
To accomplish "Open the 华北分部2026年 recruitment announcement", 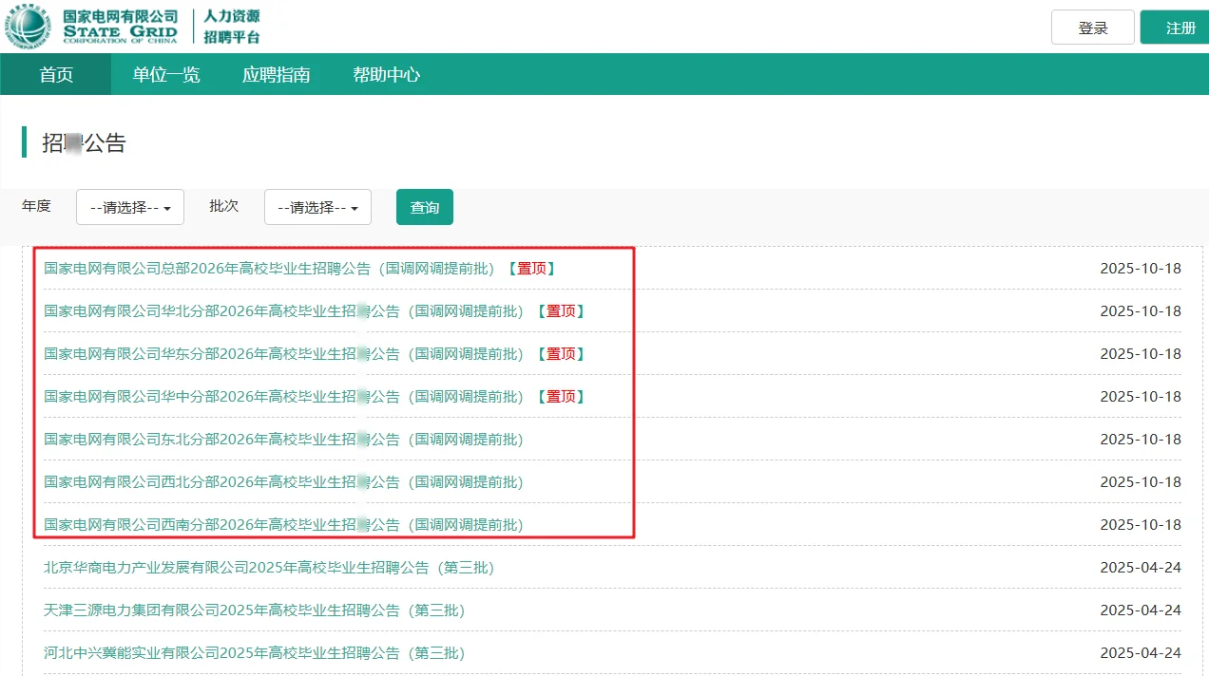I will (x=283, y=311).
